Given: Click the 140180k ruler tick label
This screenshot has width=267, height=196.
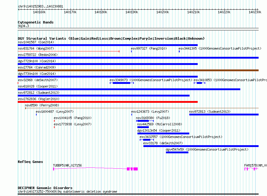Looking at the screenshot, I should coord(101,12).
